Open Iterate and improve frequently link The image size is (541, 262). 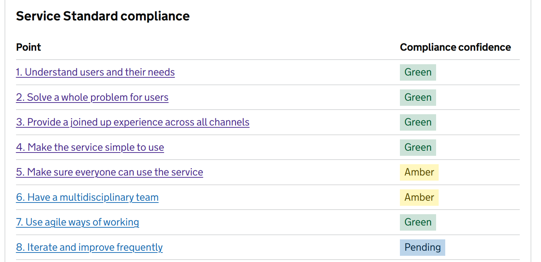point(89,247)
